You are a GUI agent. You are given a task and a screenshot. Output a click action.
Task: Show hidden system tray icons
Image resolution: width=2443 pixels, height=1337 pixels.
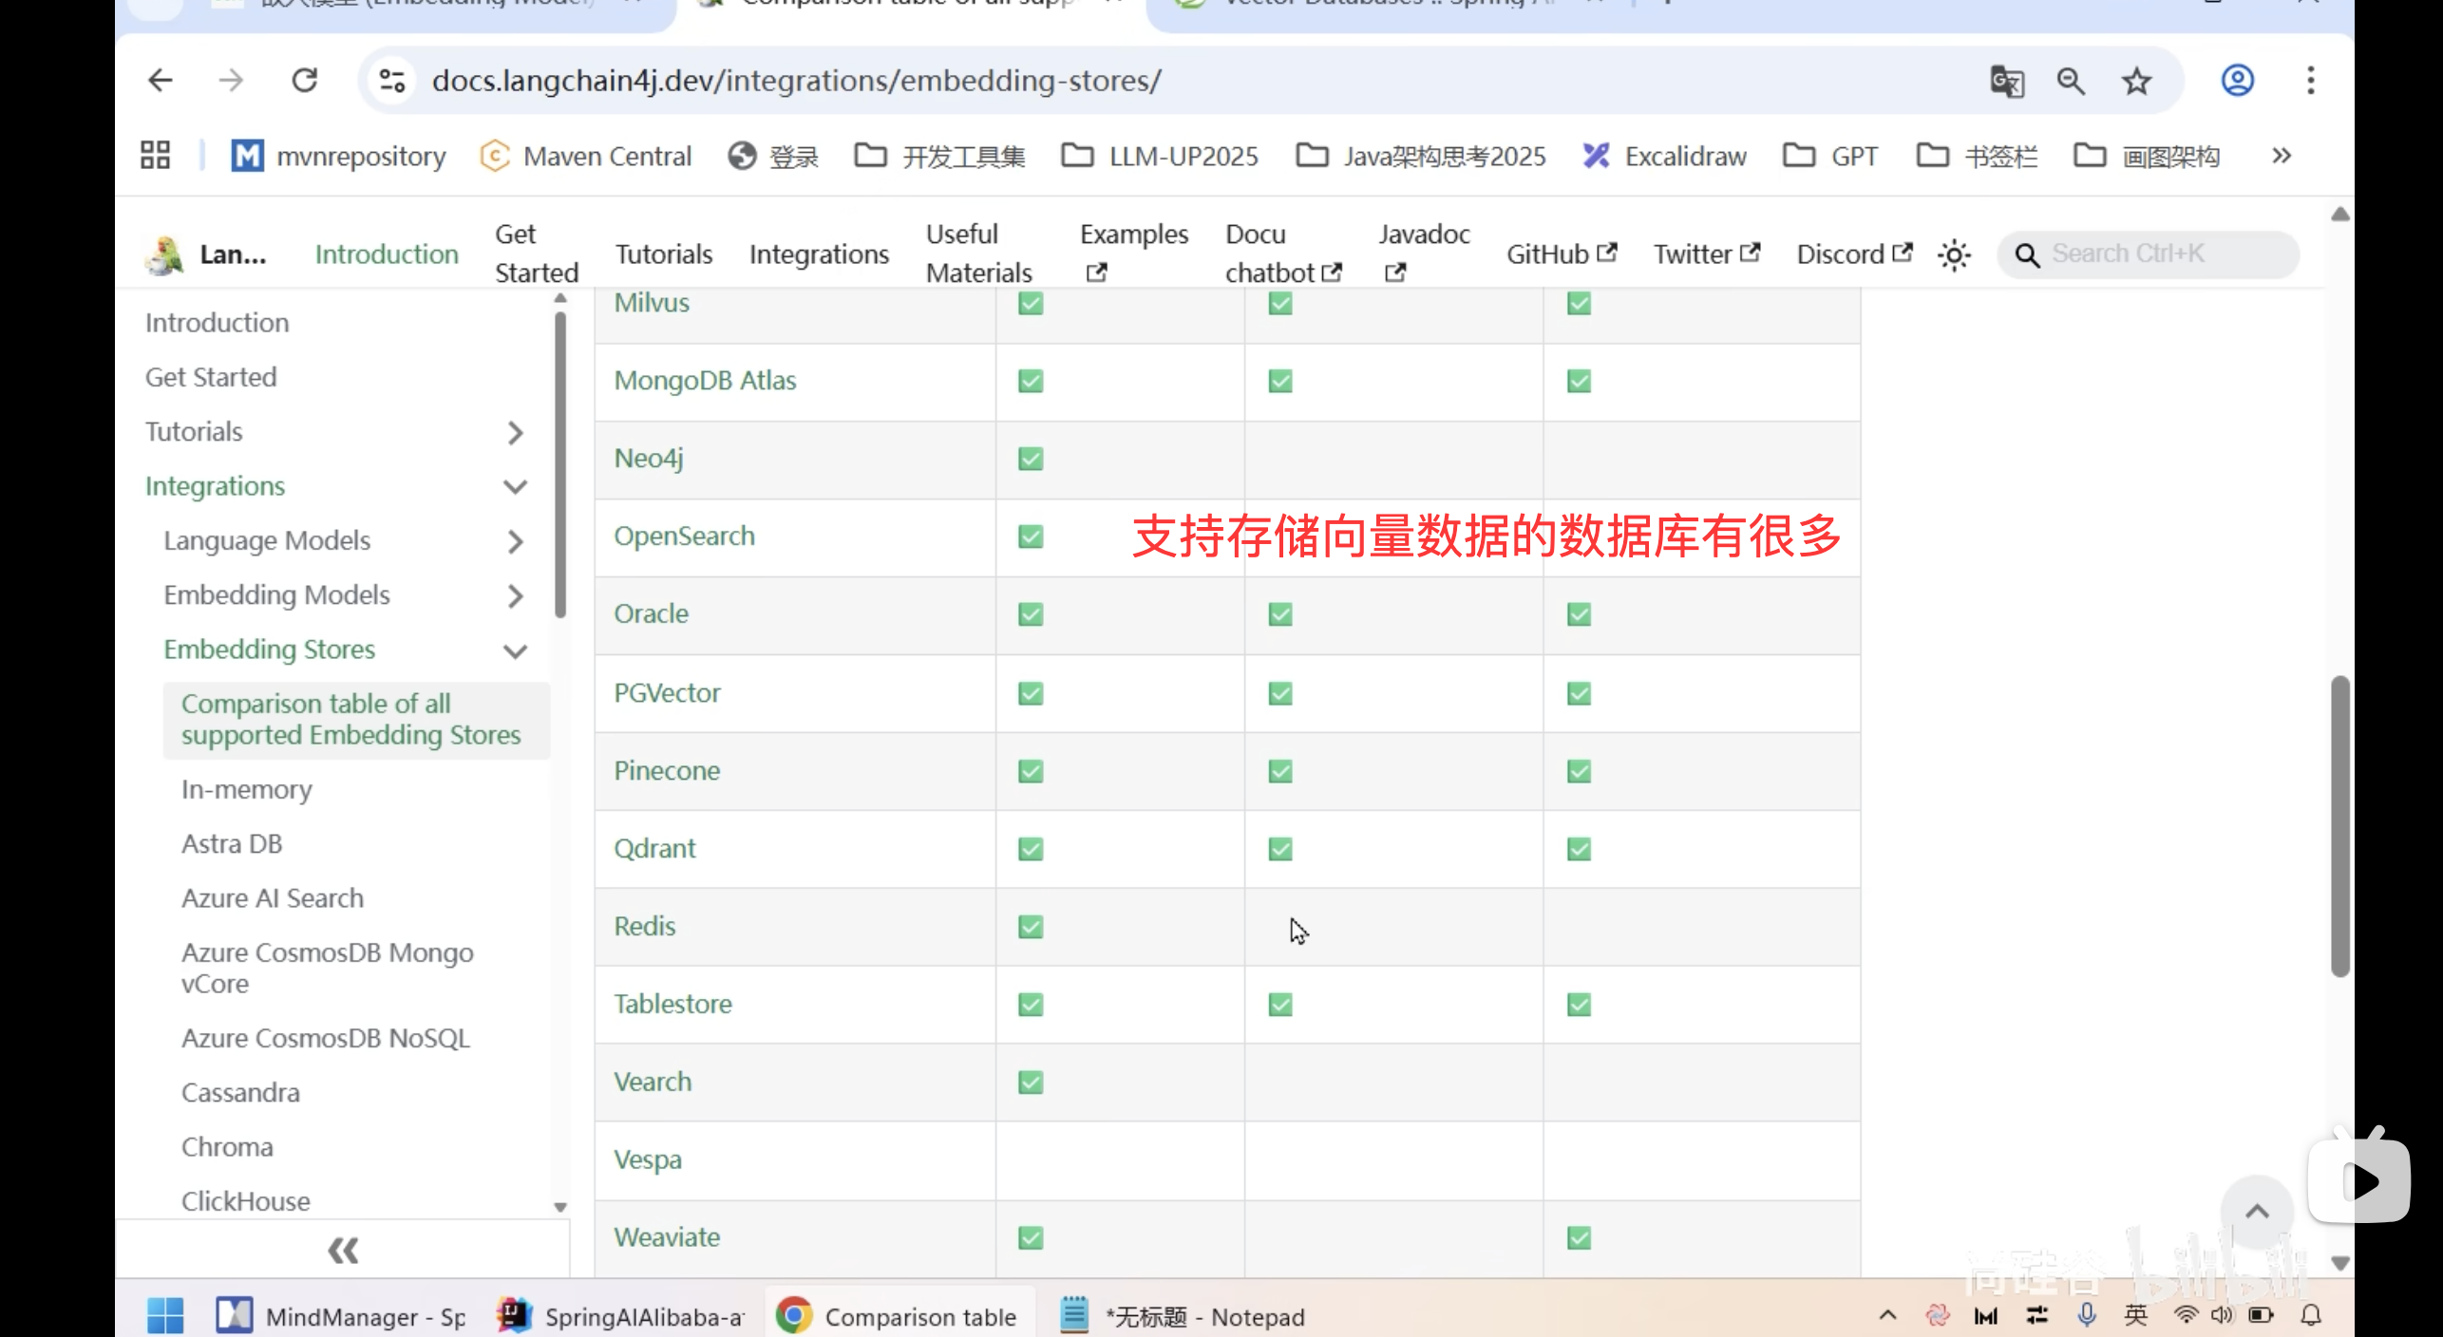pos(1887,1315)
